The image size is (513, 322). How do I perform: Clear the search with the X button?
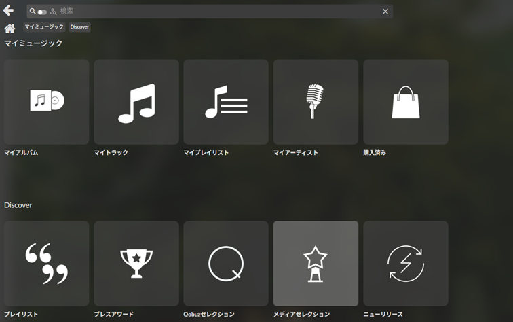(x=385, y=12)
